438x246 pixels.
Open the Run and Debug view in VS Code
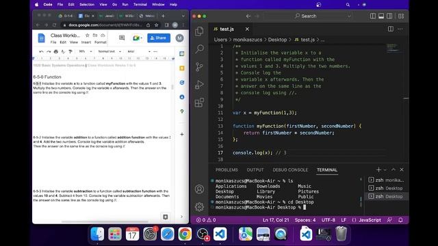(x=199, y=85)
